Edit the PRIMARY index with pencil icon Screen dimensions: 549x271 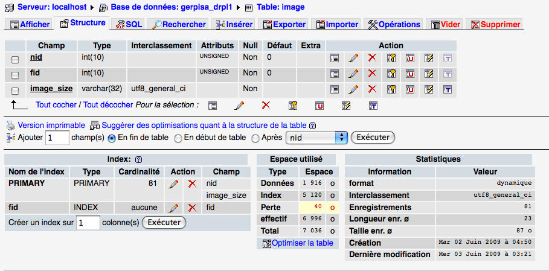[x=173, y=183]
